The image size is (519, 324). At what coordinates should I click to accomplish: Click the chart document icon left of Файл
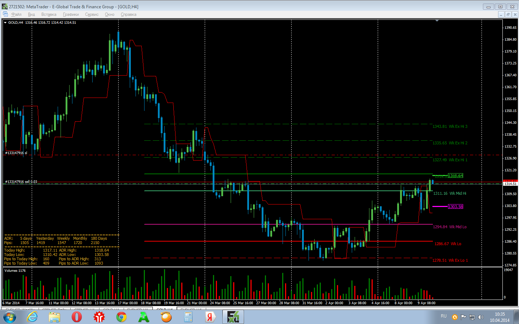(x=5, y=14)
